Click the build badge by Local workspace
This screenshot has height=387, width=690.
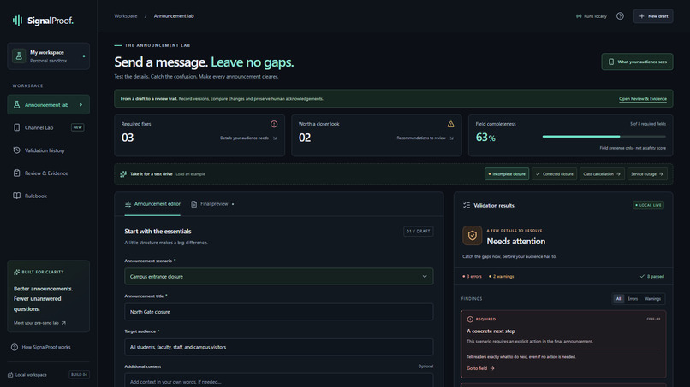click(x=80, y=375)
